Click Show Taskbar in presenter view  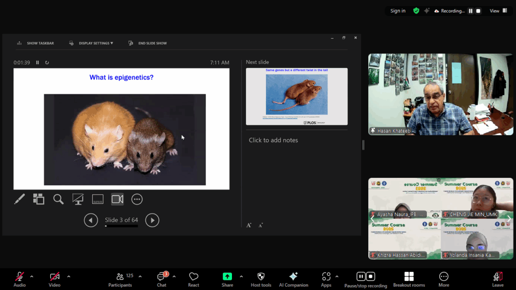pyautogui.click(x=40, y=43)
